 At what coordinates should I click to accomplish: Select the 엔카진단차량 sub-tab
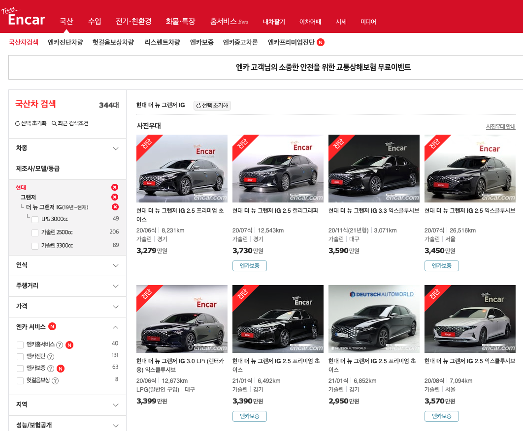[65, 42]
